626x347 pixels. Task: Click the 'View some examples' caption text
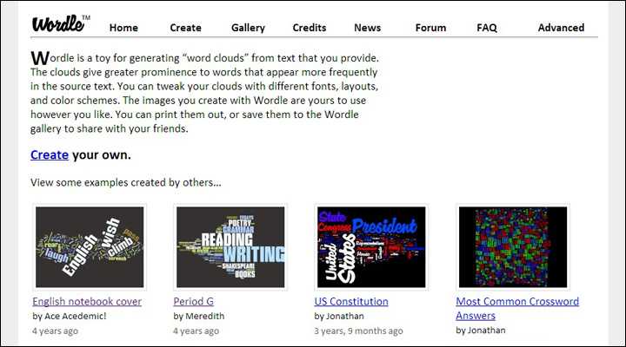coord(126,183)
